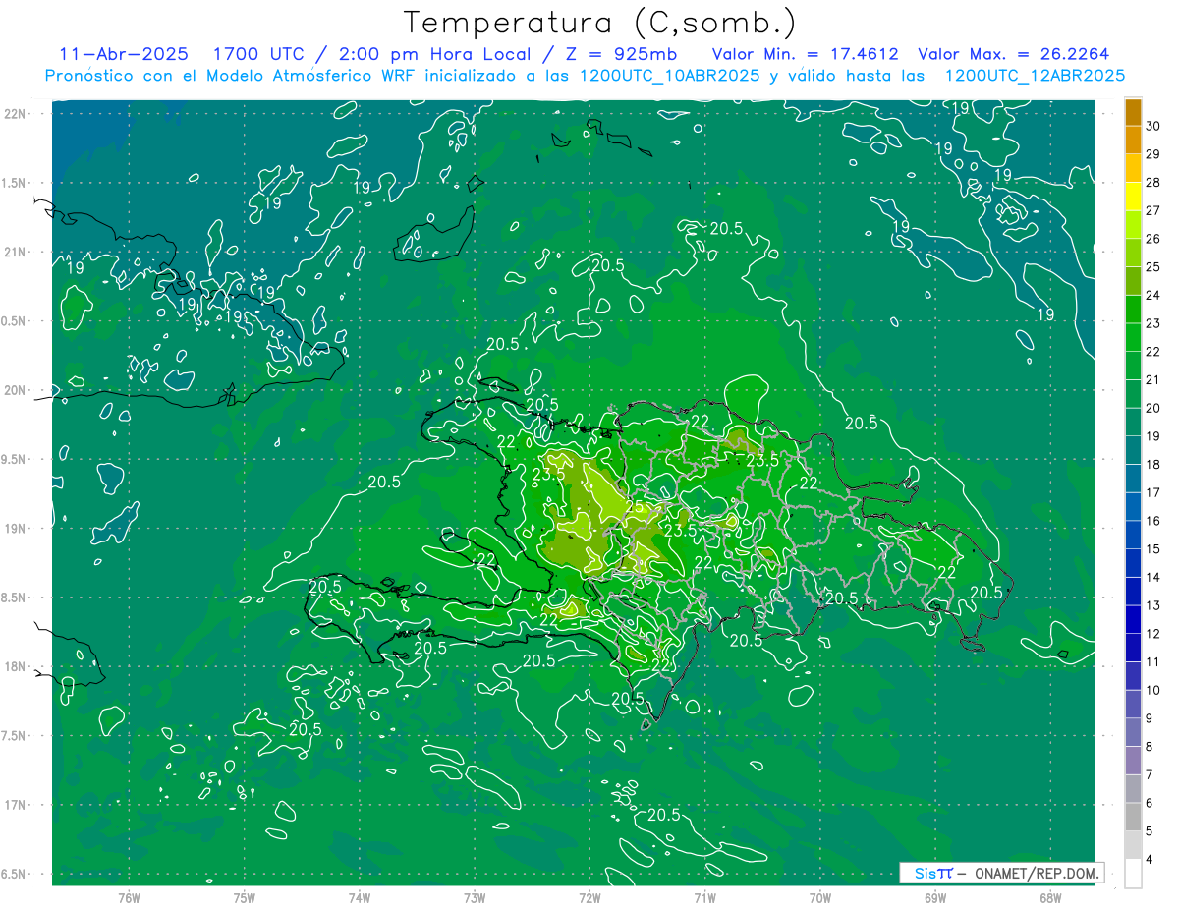
Task: Click the '73W' longitude axis label
Action: [475, 898]
